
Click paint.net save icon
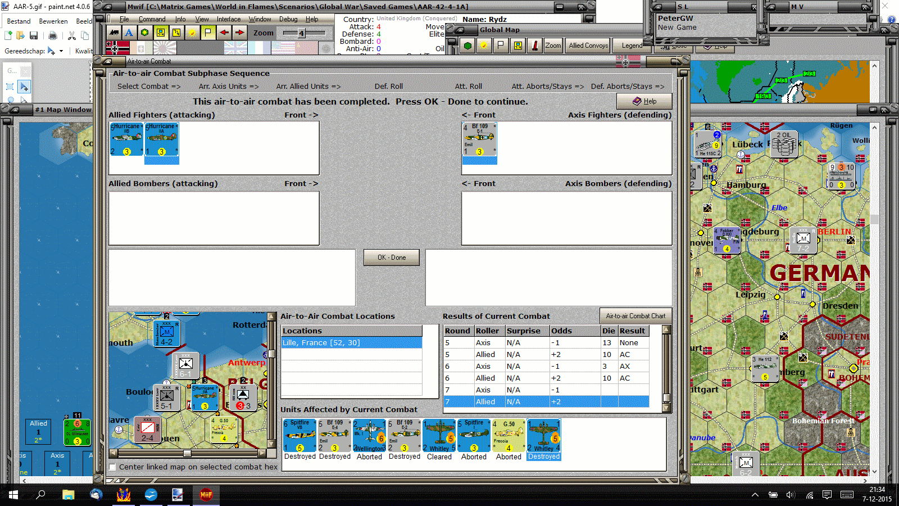34,36
